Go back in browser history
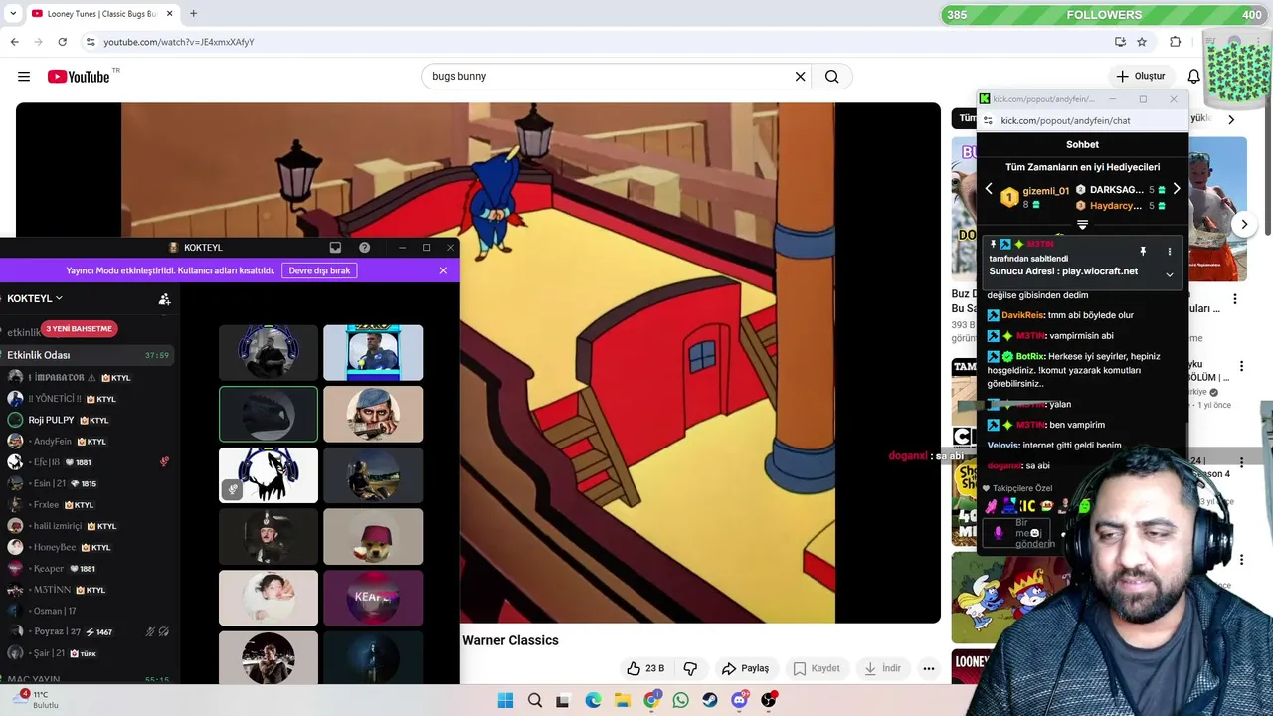1273x716 pixels. tap(14, 42)
